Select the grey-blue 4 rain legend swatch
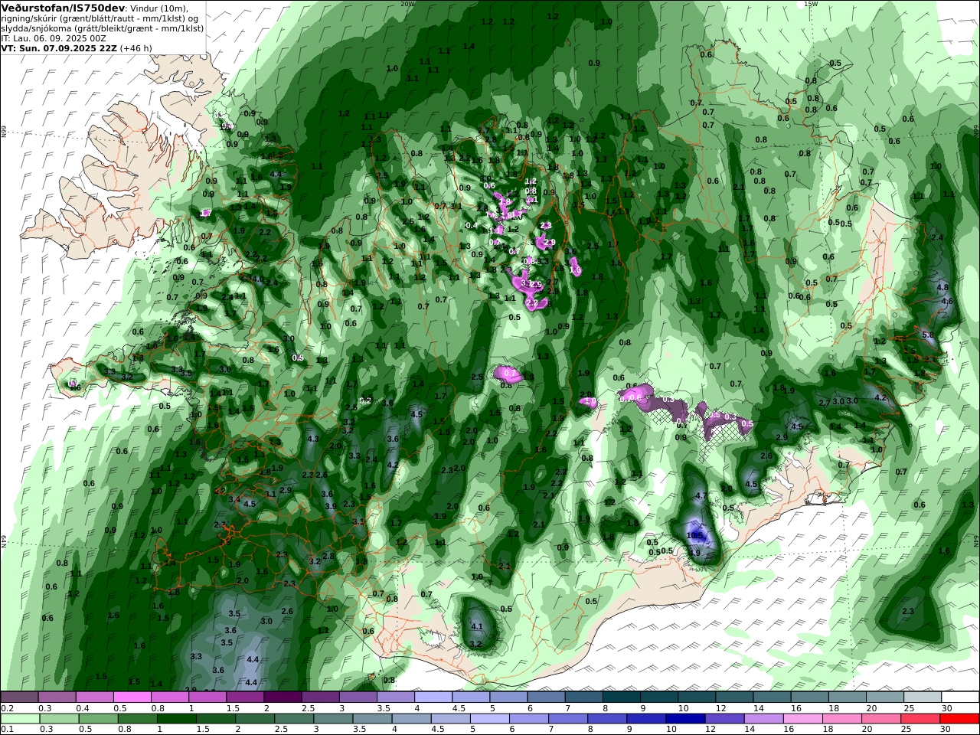Image resolution: width=980 pixels, height=735 pixels. pos(410,719)
